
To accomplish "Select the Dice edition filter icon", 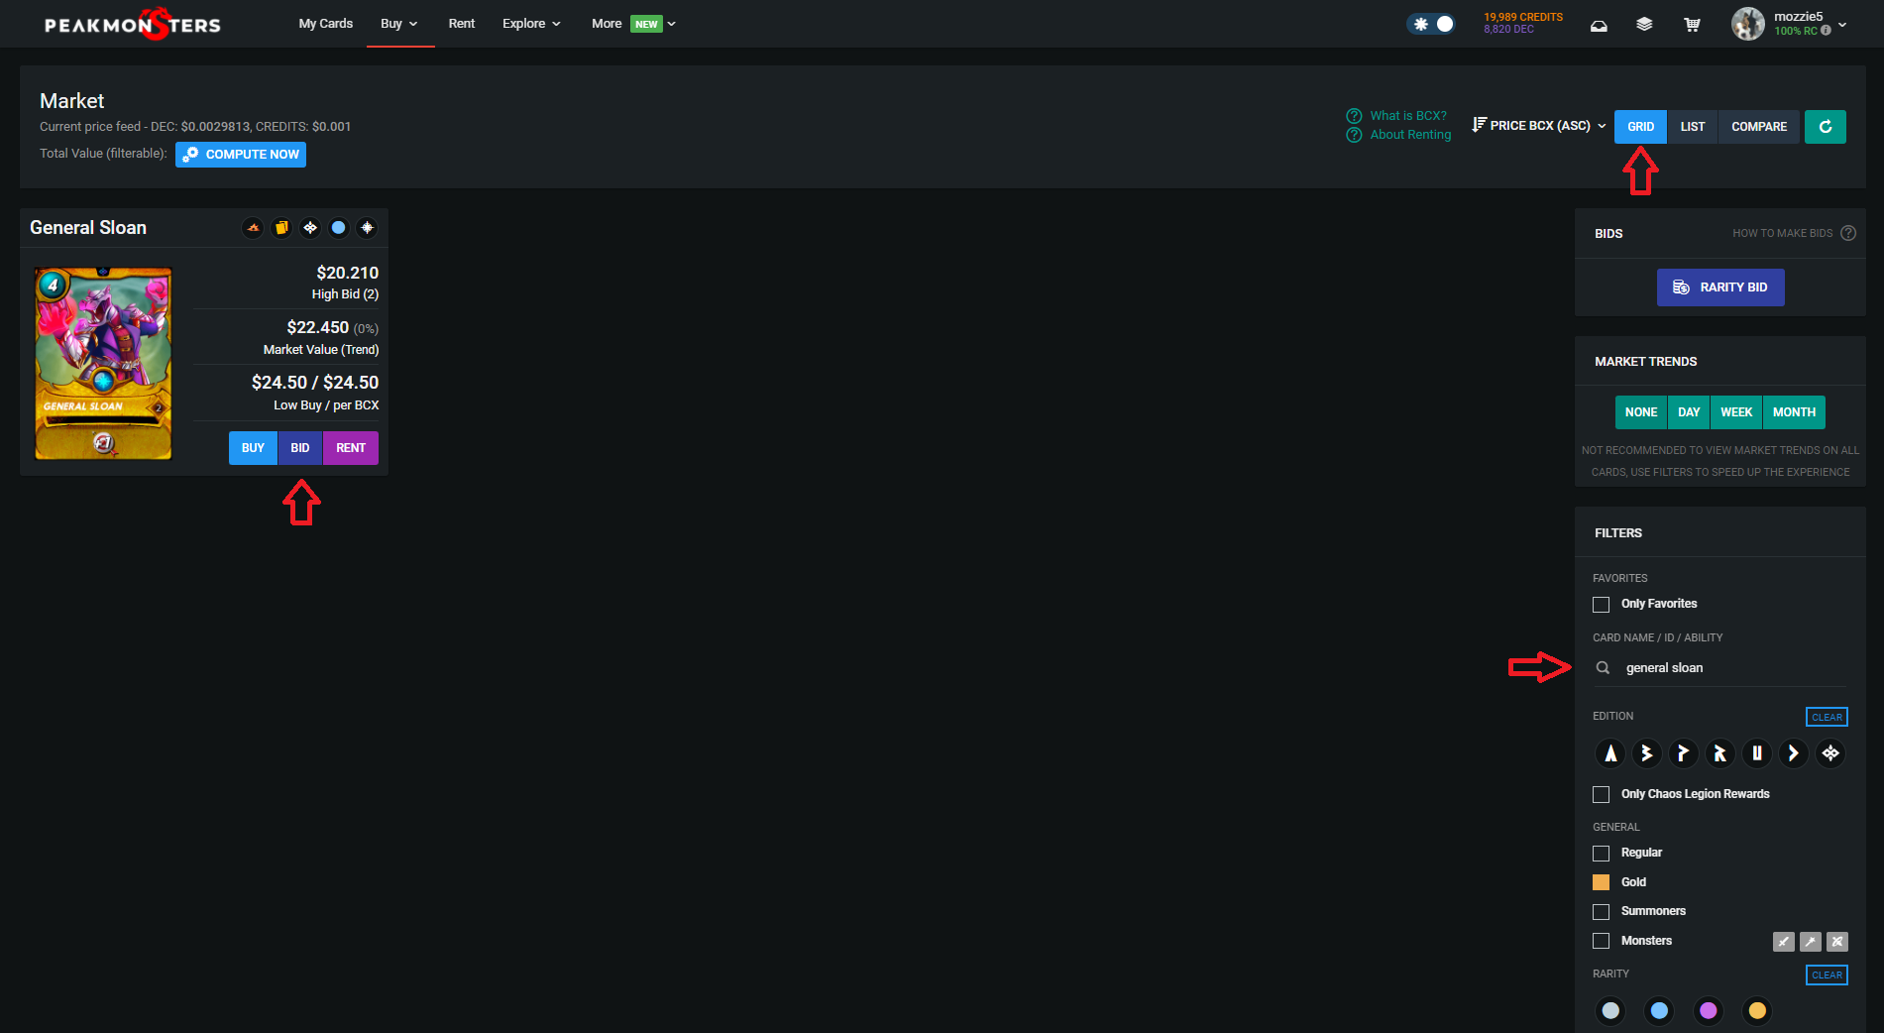I will (1793, 753).
